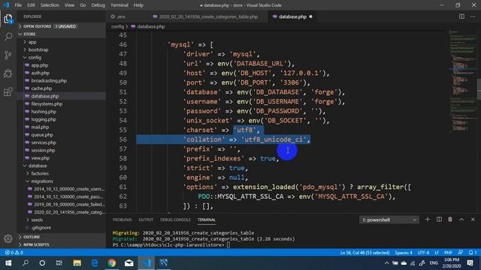Open the terminal shell selector dropdown
This screenshot has width=481, height=270.
click(389, 220)
